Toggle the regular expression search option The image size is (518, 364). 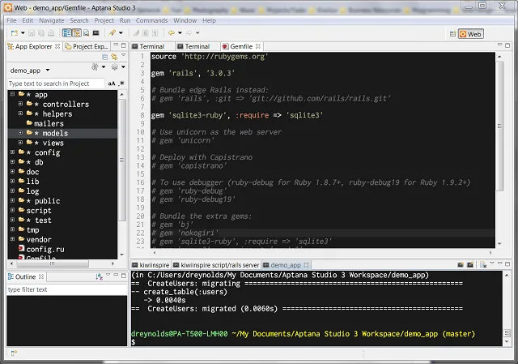121,84
